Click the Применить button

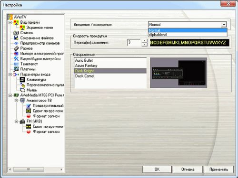coord(218,169)
